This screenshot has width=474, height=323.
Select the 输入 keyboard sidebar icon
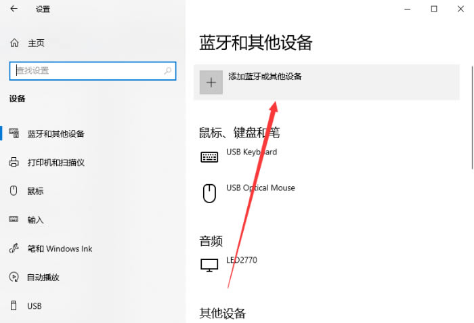(x=14, y=219)
